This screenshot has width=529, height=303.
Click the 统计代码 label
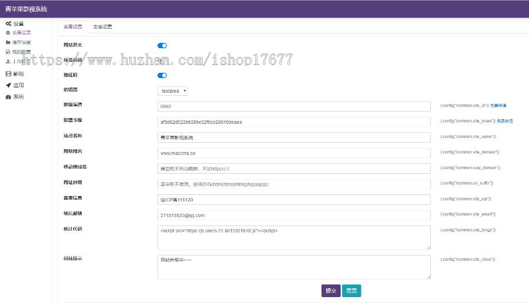tap(73, 229)
